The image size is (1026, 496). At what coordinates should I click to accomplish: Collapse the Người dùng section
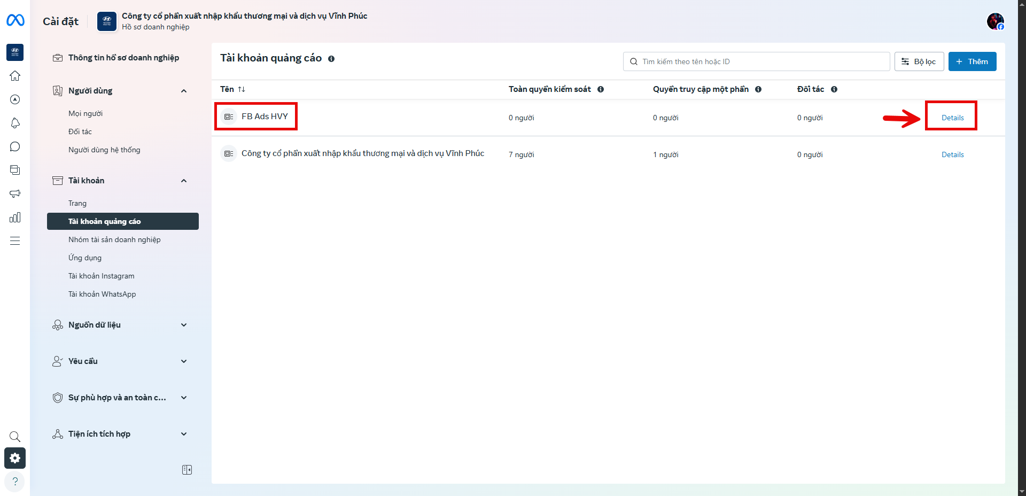pos(184,91)
